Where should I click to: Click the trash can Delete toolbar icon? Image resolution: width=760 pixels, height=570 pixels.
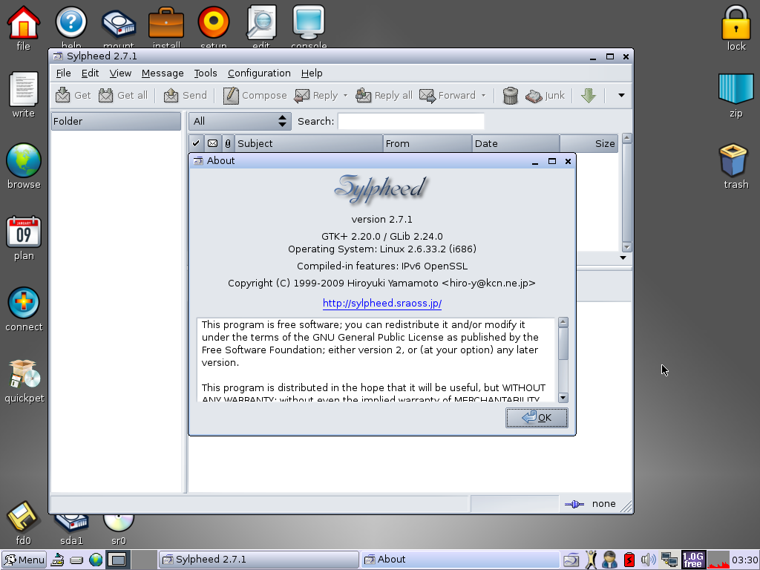511,96
